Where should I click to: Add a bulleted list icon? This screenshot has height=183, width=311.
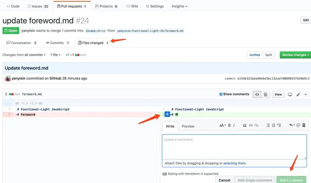[x=268, y=125]
